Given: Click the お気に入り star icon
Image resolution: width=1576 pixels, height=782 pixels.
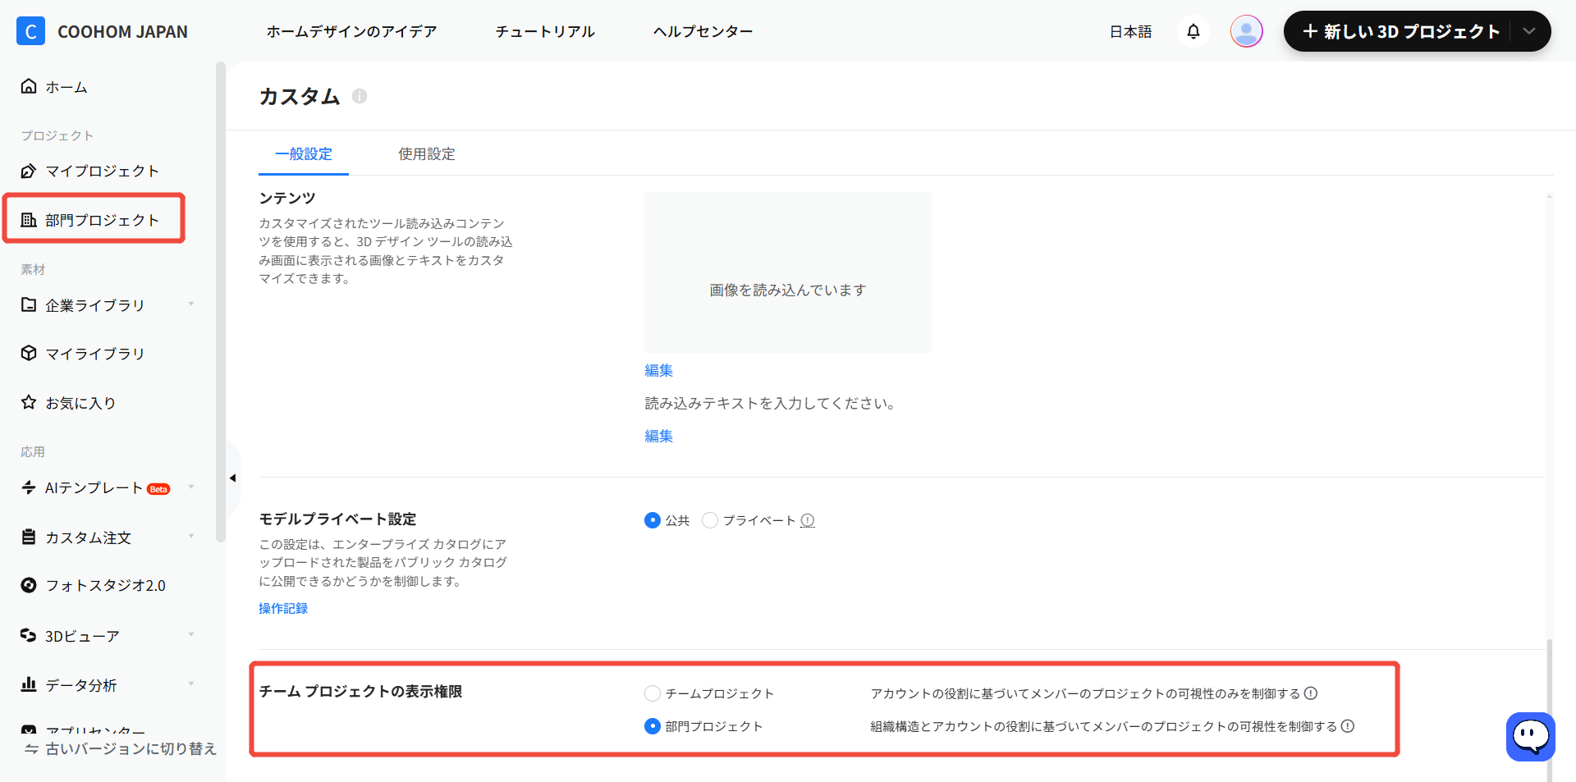Looking at the screenshot, I should point(29,402).
